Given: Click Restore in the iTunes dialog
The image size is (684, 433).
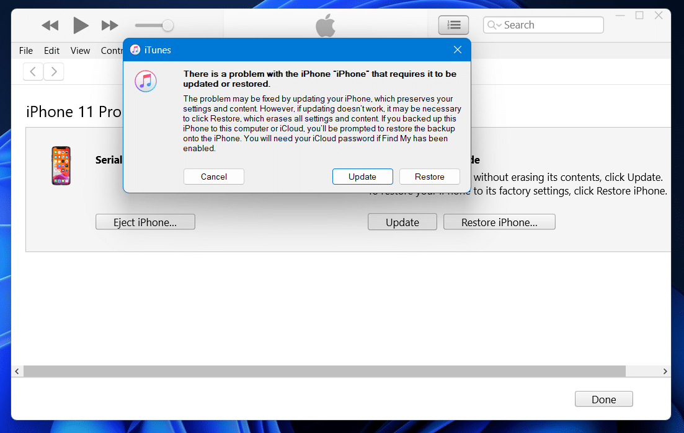Looking at the screenshot, I should pos(430,177).
